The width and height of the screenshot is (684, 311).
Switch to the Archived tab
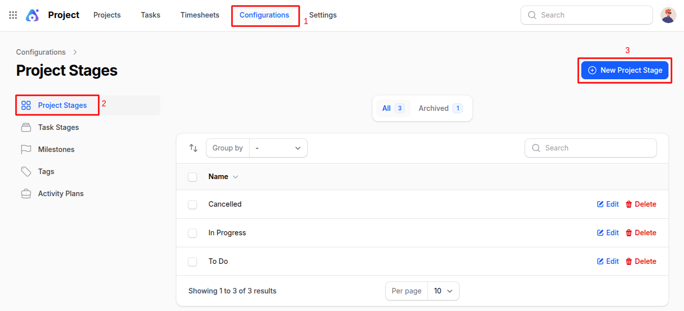point(440,108)
